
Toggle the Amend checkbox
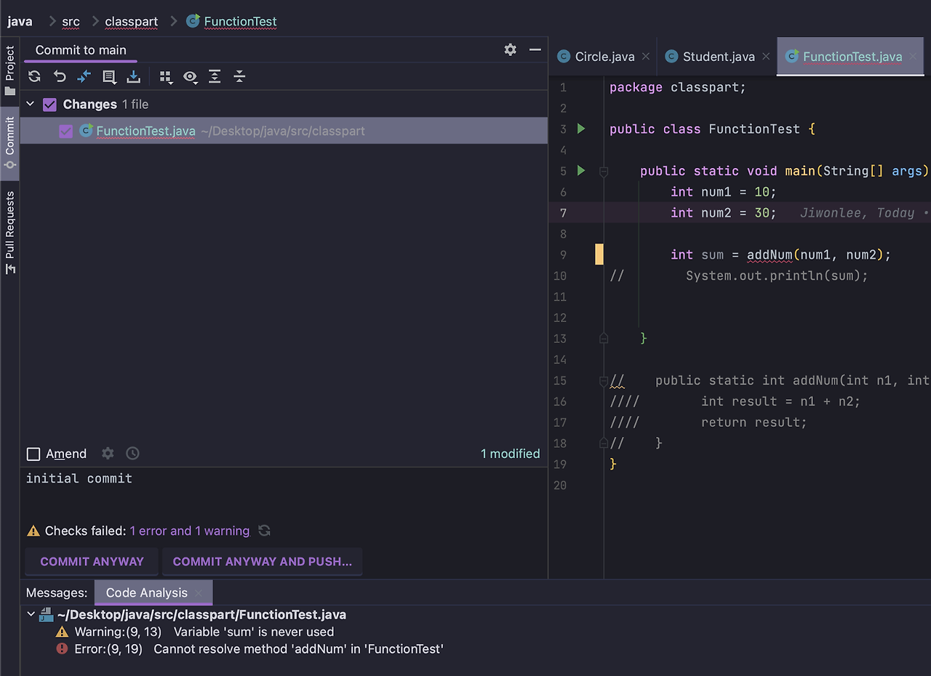33,454
